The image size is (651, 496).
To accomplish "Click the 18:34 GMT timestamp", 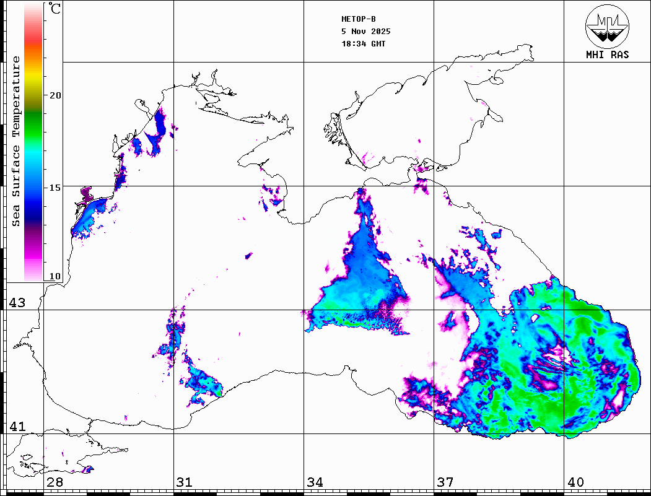I will pos(364,44).
